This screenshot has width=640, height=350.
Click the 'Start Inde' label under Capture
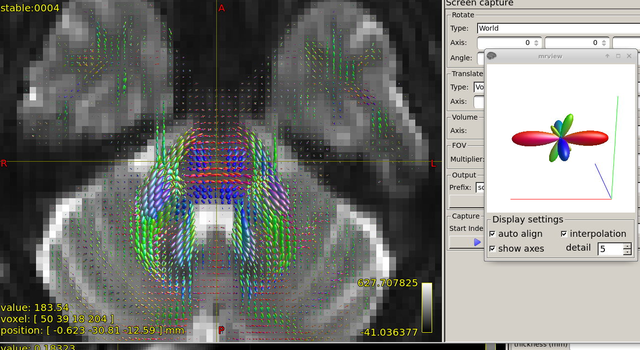pyautogui.click(x=466, y=228)
